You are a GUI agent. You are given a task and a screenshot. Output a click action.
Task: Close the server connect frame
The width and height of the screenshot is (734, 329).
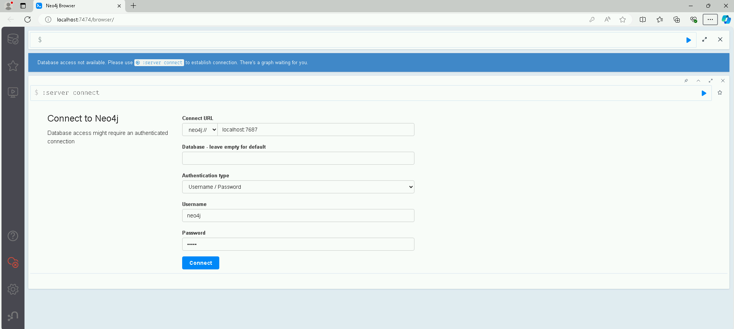723,81
